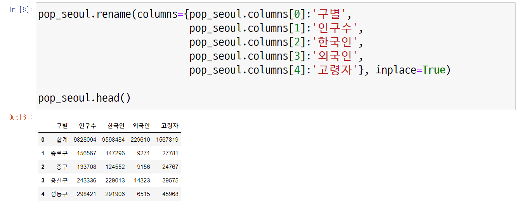Click the value 27781

[x=170, y=153]
